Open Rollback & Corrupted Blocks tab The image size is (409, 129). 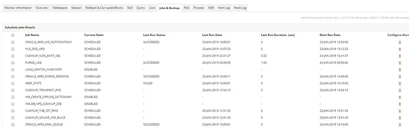(104, 7)
